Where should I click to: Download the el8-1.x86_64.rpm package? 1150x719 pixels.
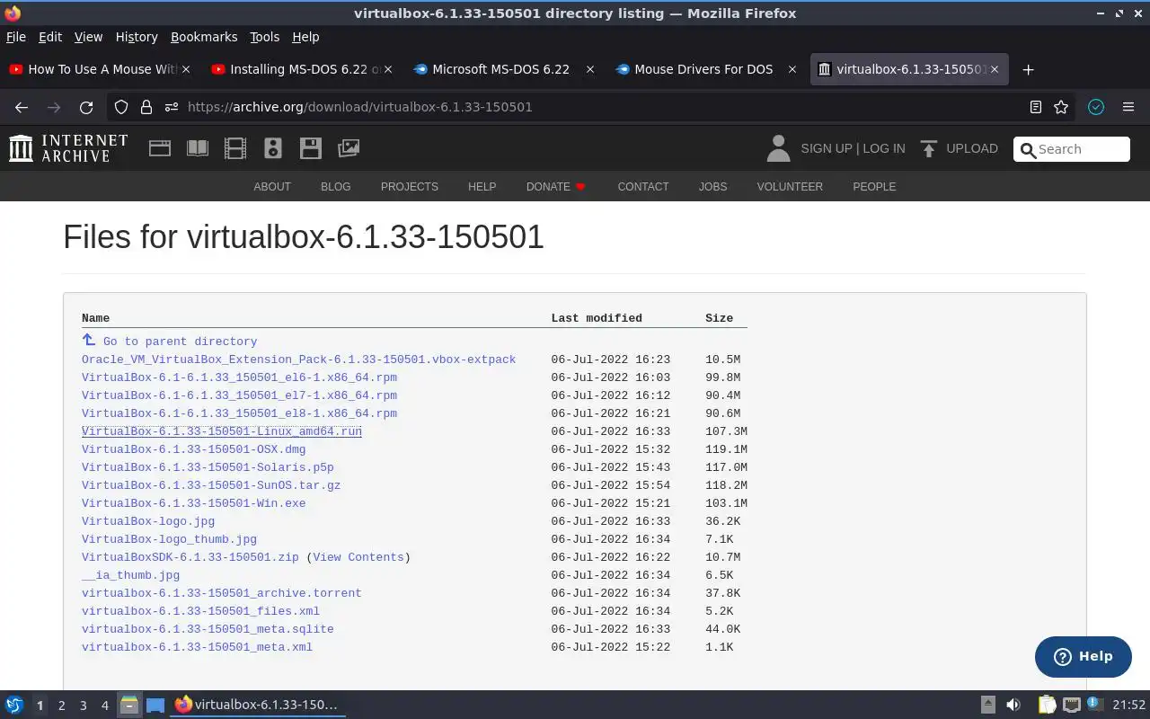point(239,413)
